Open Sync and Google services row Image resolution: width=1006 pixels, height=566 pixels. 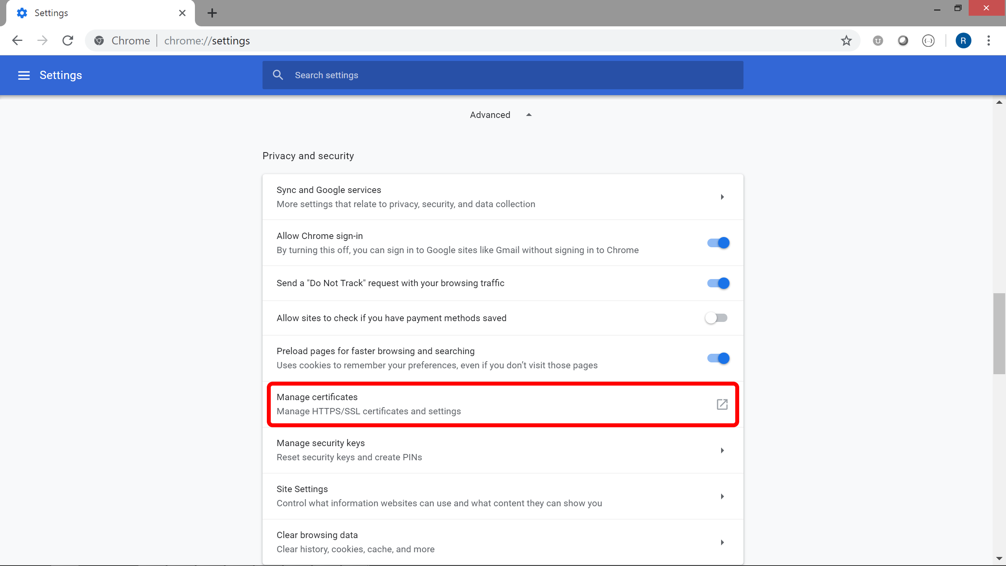point(503,197)
